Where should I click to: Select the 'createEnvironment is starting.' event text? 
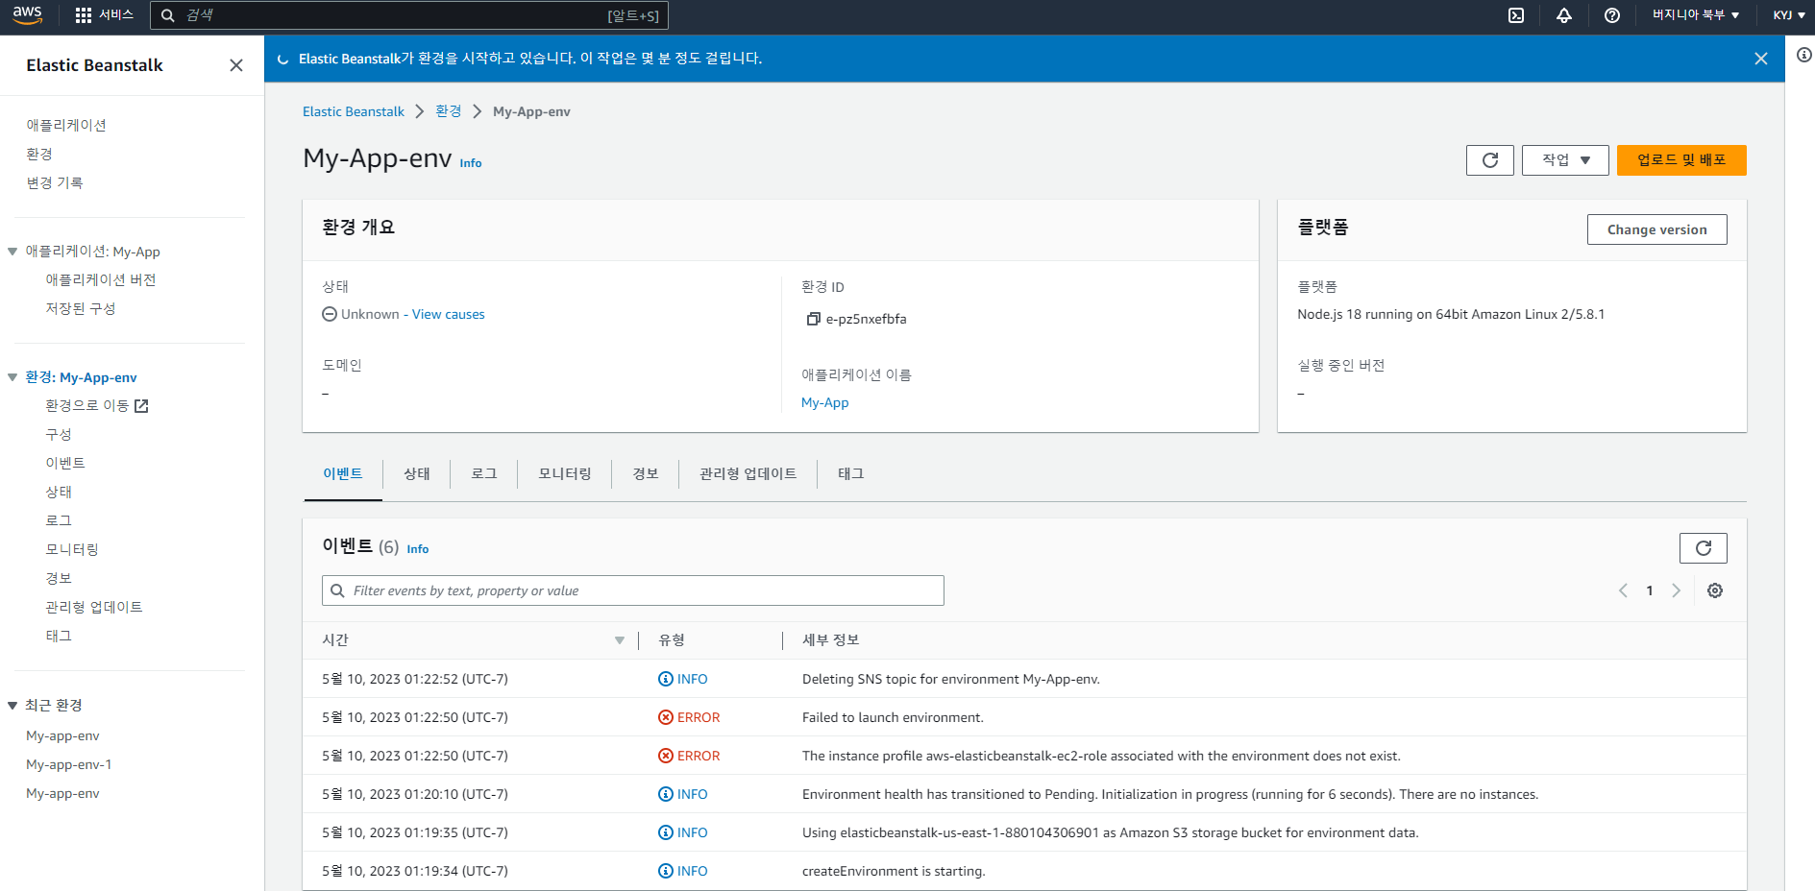click(895, 871)
